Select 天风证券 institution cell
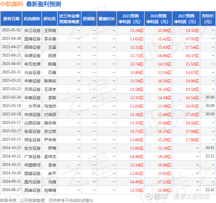This screenshot has width=216, height=203. (32, 89)
